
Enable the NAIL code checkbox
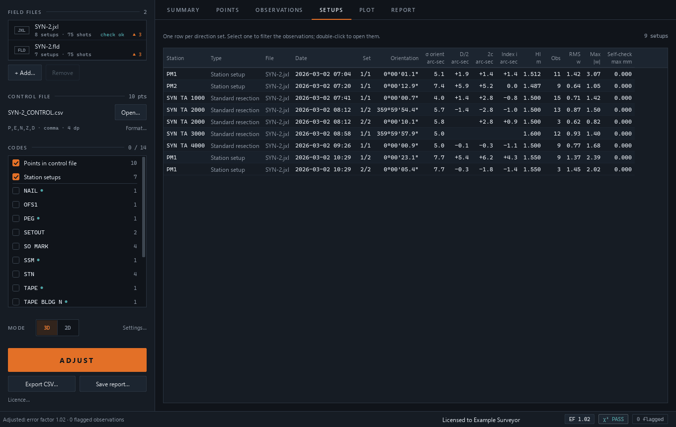point(16,191)
